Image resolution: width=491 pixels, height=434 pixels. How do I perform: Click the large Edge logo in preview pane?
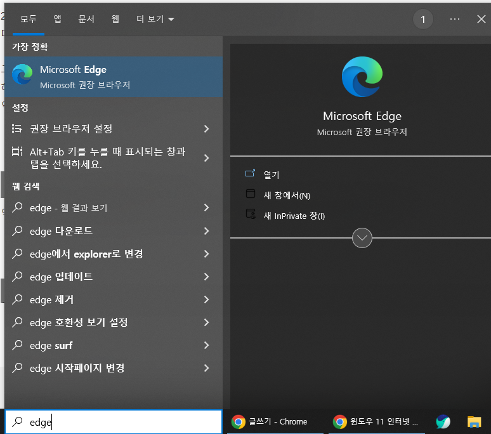tap(362, 77)
